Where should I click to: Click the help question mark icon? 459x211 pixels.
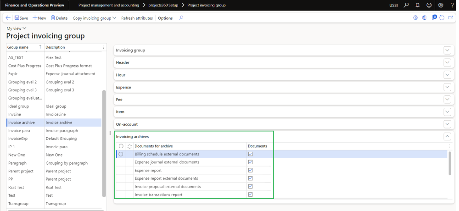pyautogui.click(x=452, y=5)
